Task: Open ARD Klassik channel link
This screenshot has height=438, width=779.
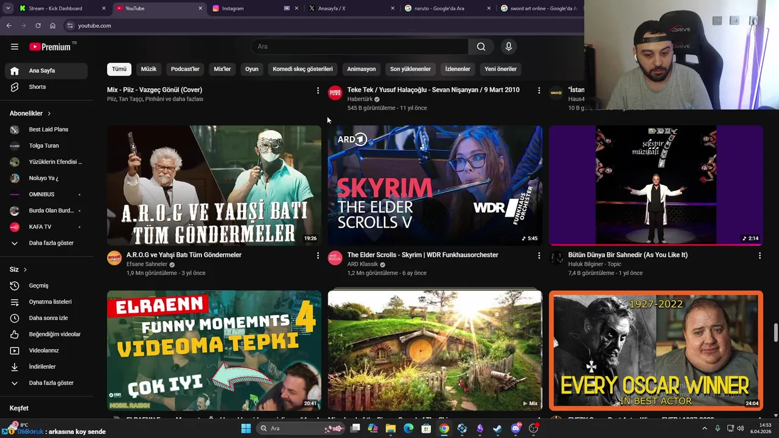Action: click(x=363, y=265)
